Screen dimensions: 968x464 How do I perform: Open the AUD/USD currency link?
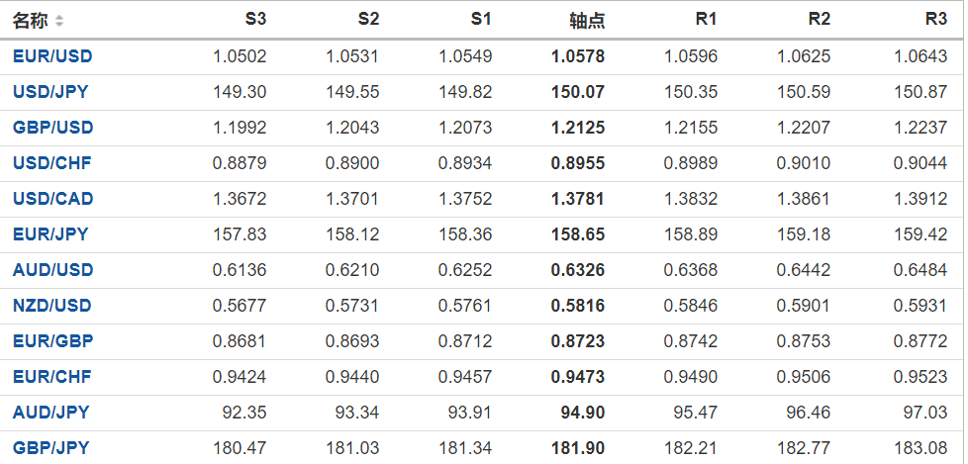click(x=52, y=270)
